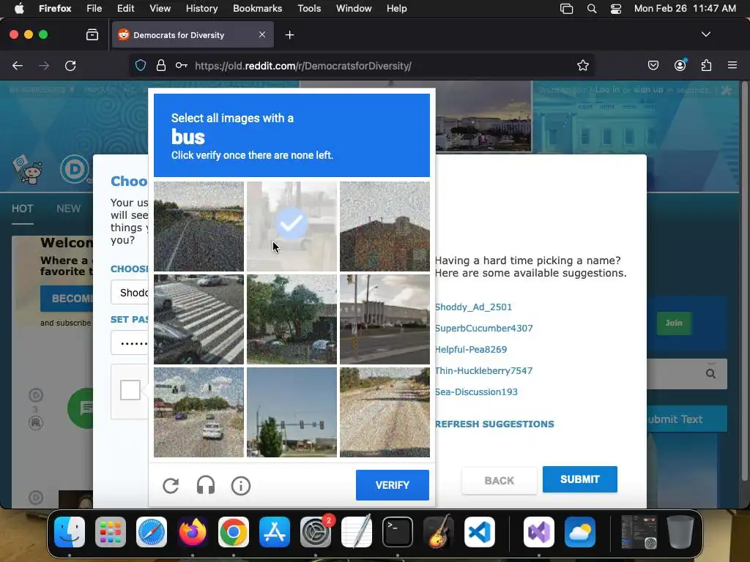The width and height of the screenshot is (750, 562).
Task: Show site security via the padlock icon
Action: click(x=160, y=65)
